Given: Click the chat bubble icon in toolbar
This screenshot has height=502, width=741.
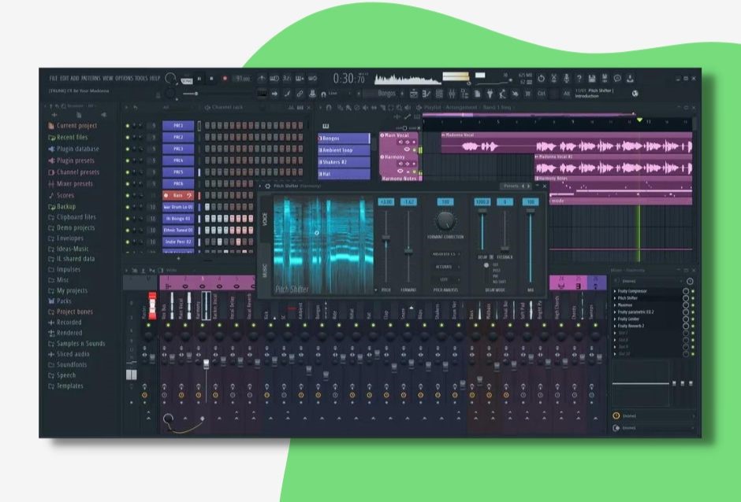Looking at the screenshot, I should click(x=617, y=78).
